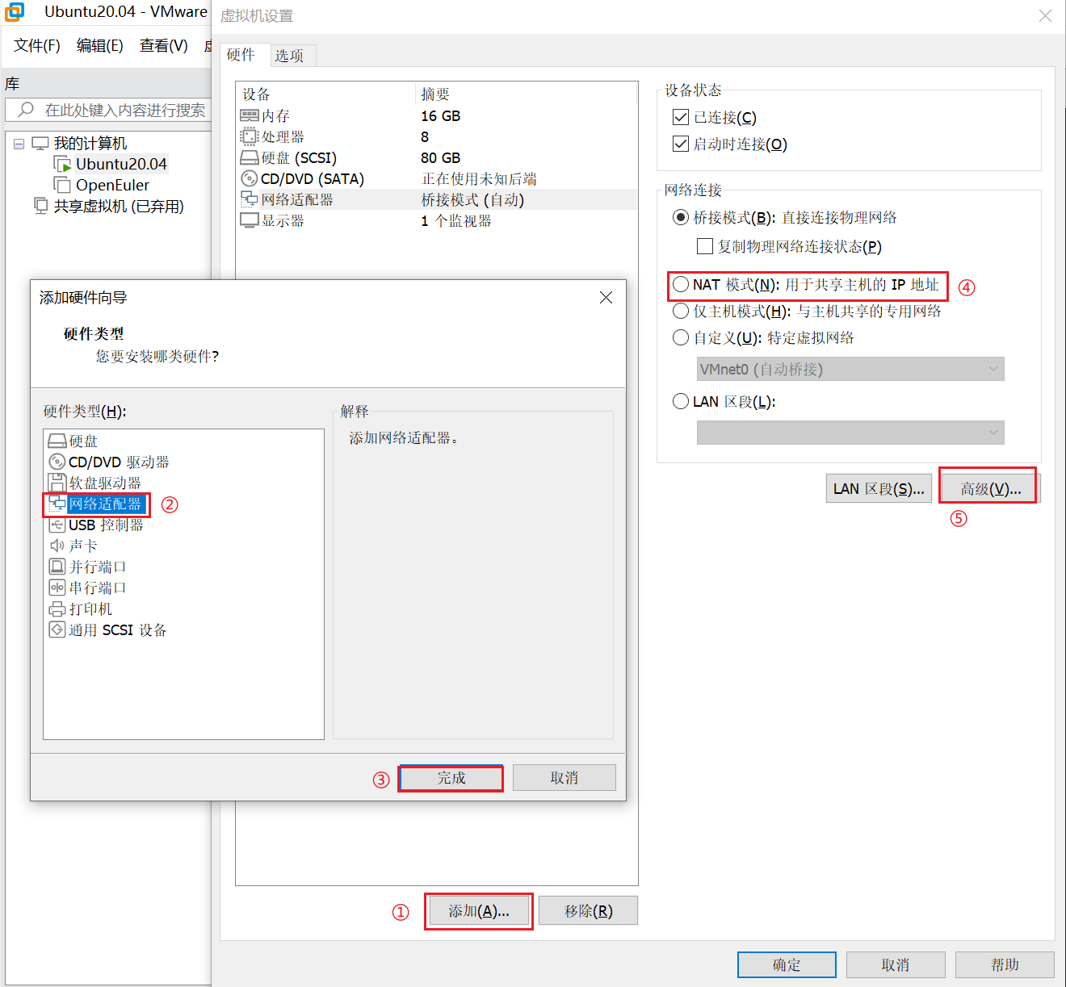
Task: Click the 移除(R) button
Action: click(589, 911)
